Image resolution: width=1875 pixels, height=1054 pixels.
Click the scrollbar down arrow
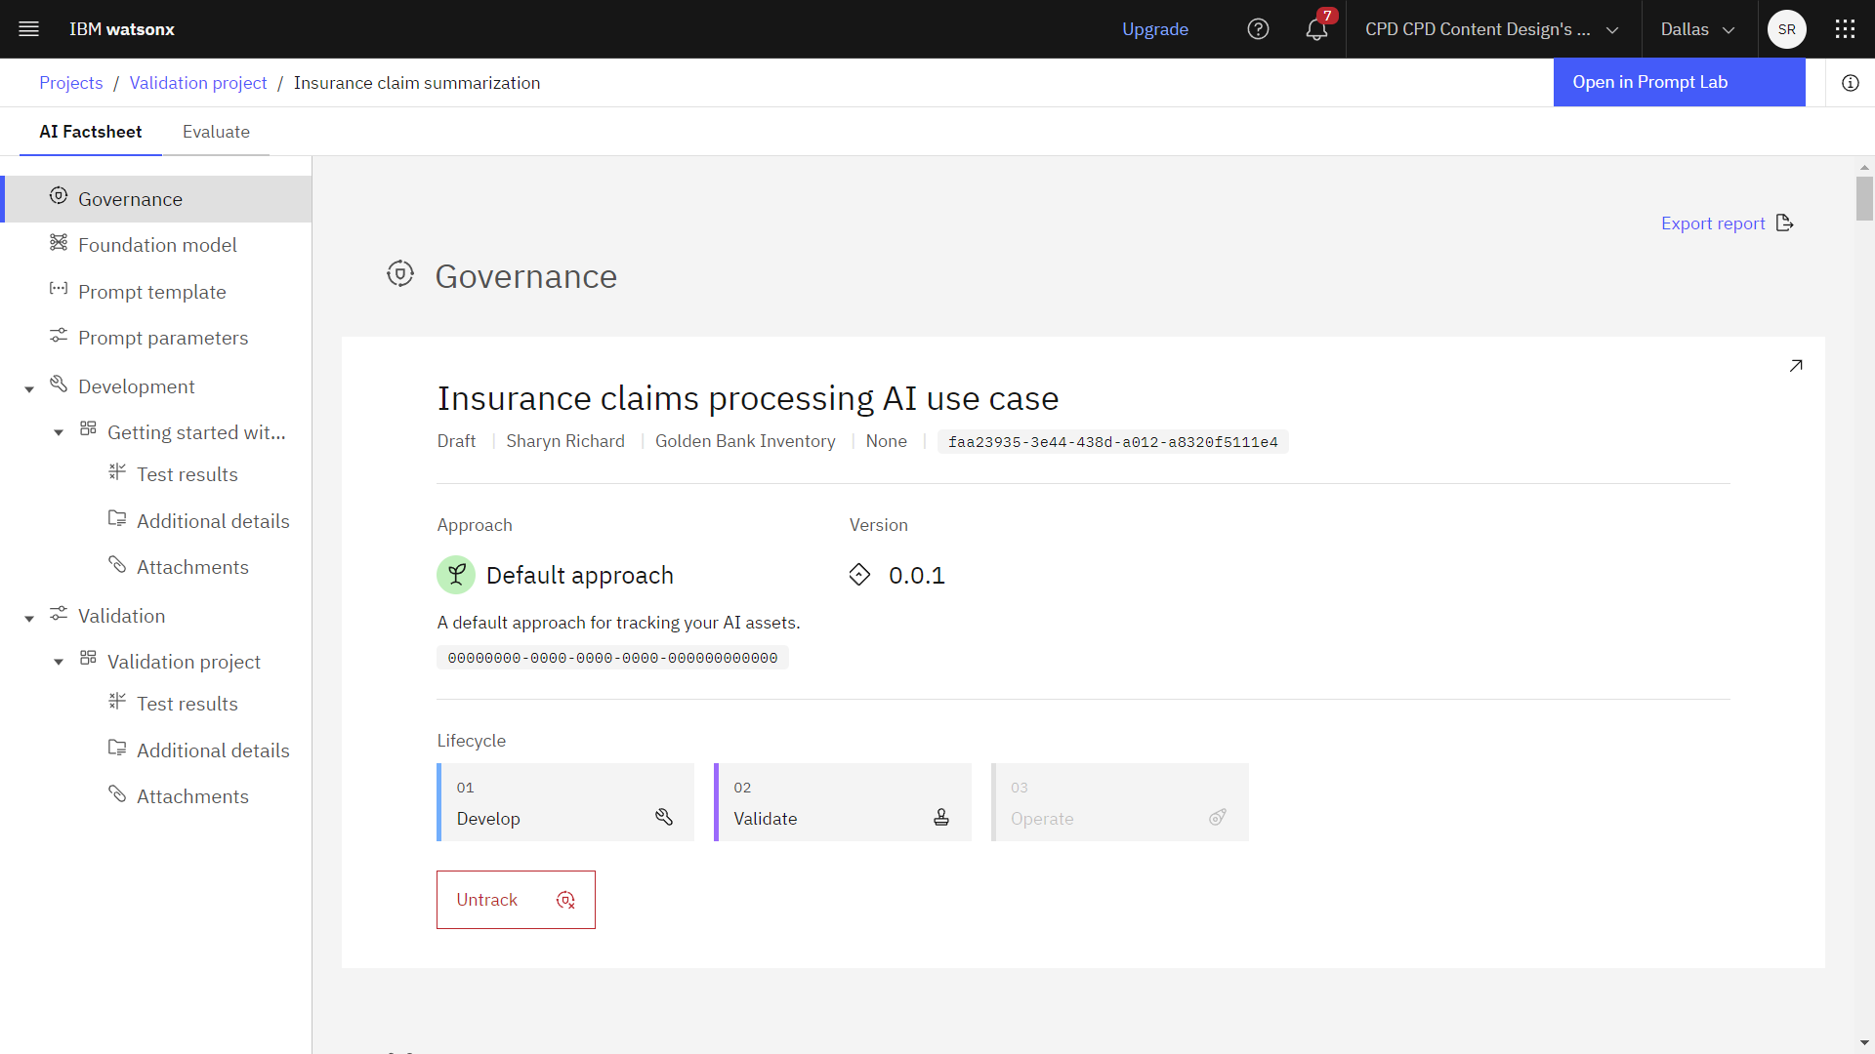click(x=1864, y=1042)
